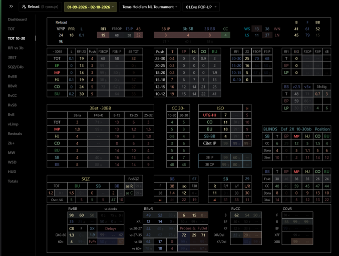This screenshot has width=339, height=256.
Task: Open Totals in the sidebar
Action: tap(13, 181)
